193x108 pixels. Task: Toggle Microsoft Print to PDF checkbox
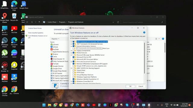[x=74, y=57]
